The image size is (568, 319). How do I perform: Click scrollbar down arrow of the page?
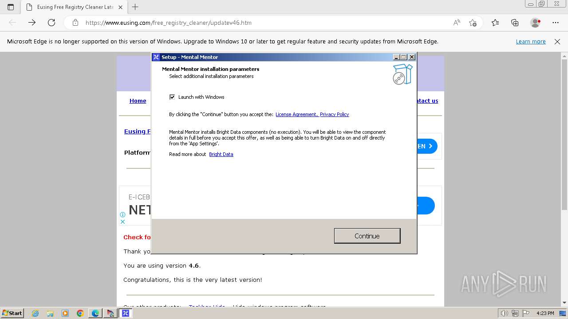[x=564, y=303]
